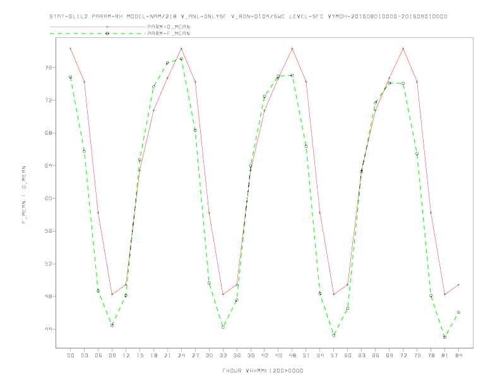Click the x-axis tick label 00
Viewport: 500px width, 387px height.
(x=71, y=355)
